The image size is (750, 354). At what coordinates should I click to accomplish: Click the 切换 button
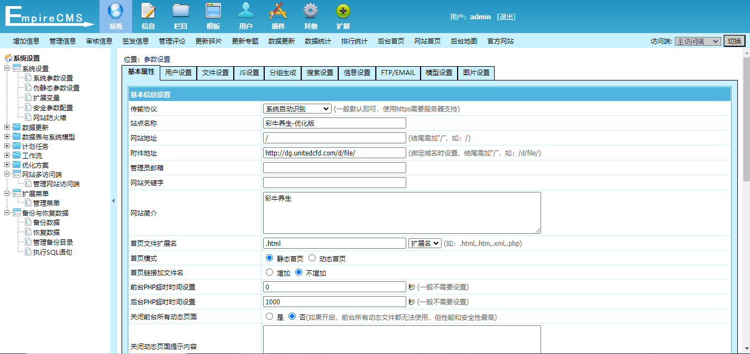click(734, 41)
